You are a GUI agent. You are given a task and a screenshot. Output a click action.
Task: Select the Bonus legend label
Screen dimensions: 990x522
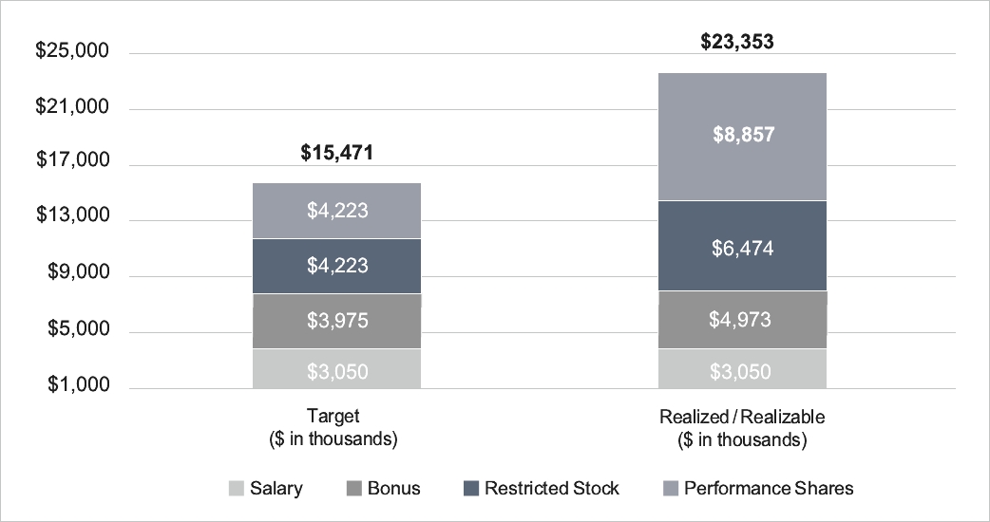point(393,489)
